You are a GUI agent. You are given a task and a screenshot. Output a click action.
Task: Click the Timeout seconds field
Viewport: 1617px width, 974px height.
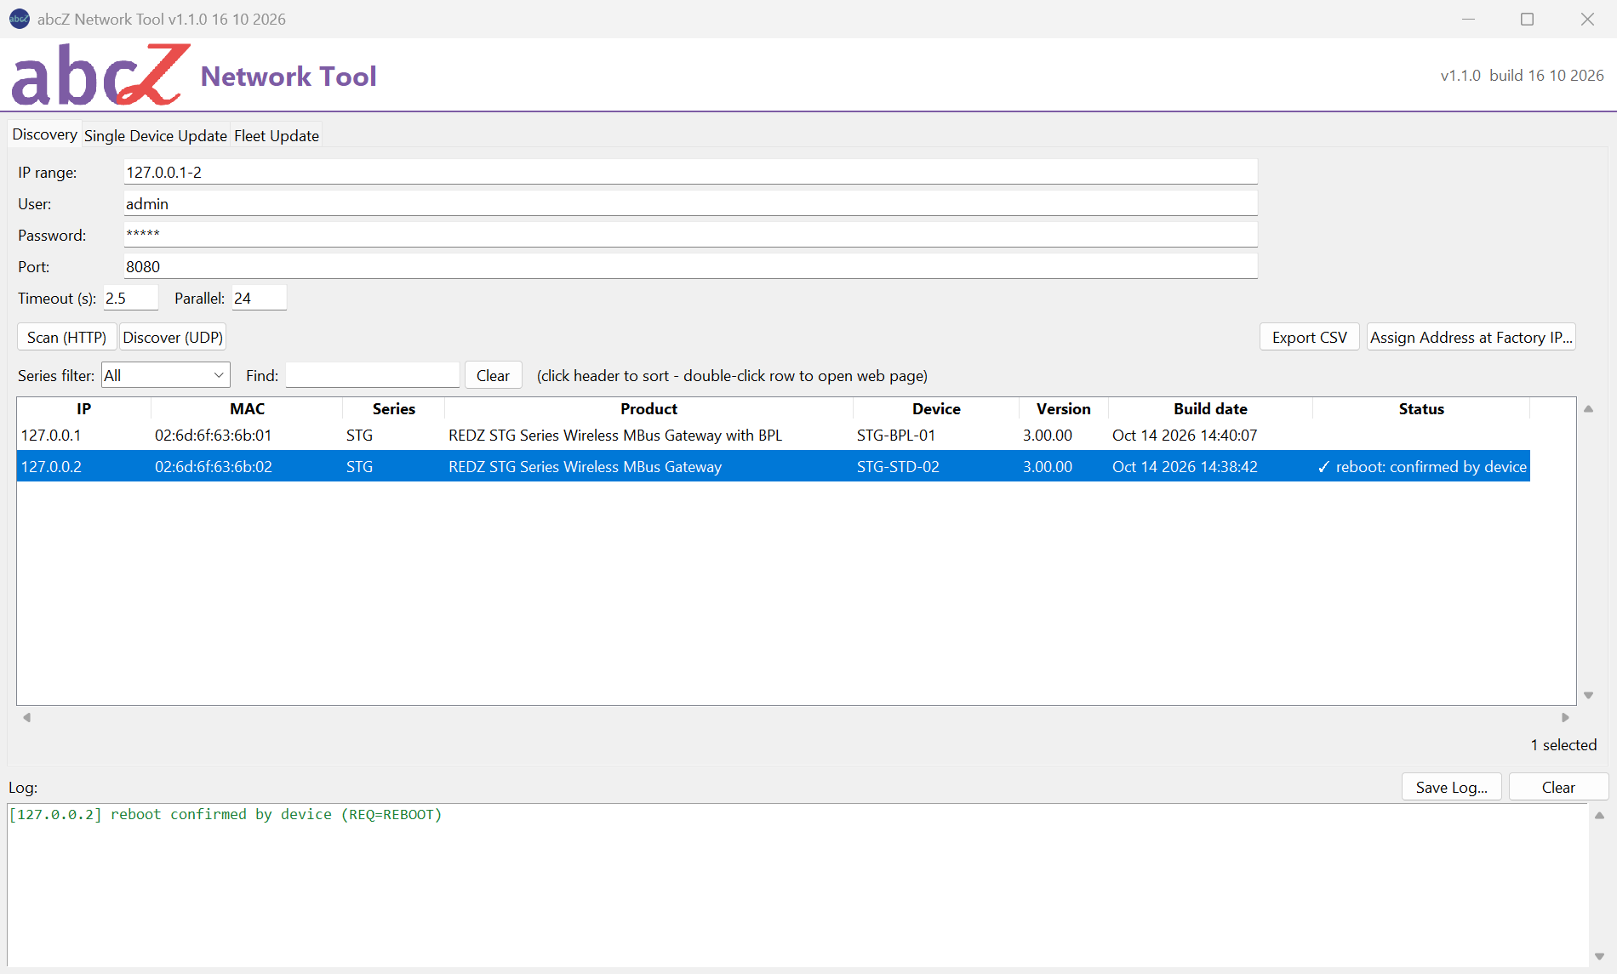[131, 298]
